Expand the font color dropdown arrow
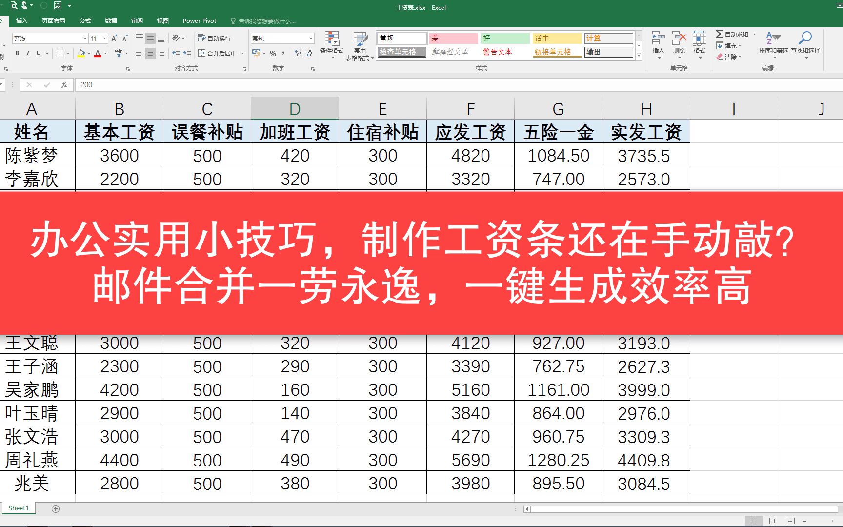 (106, 53)
